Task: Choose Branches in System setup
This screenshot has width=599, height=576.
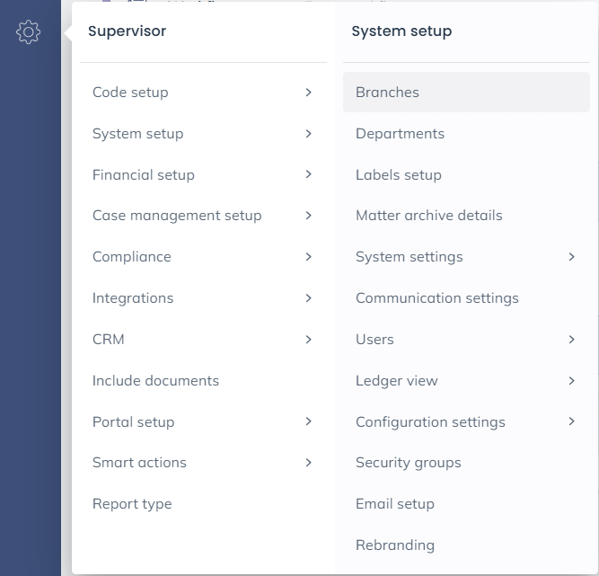Action: 387,93
